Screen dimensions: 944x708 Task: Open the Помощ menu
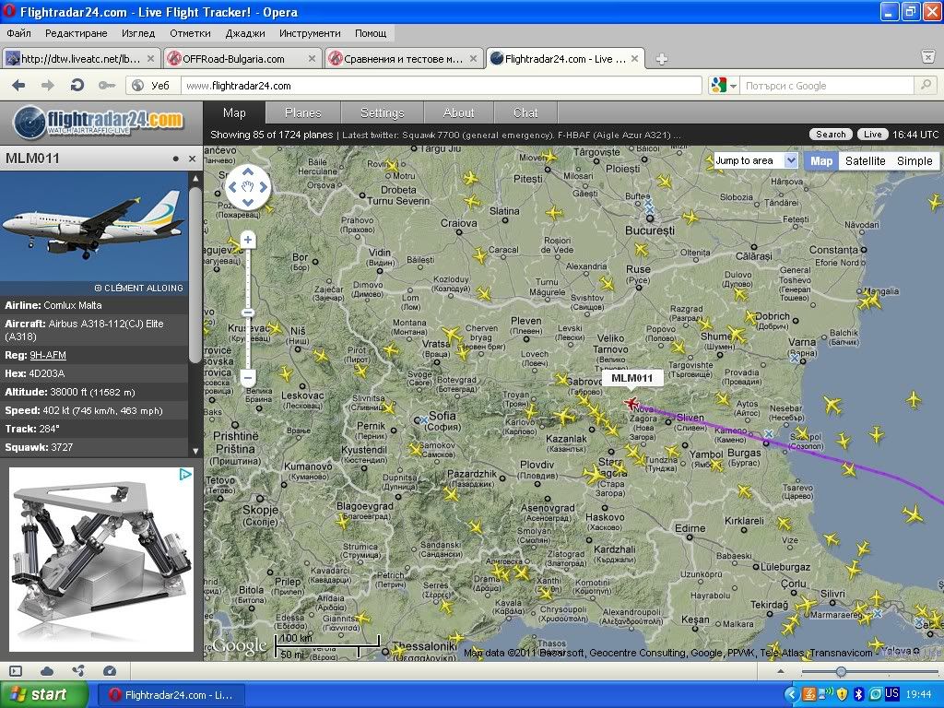[371, 33]
